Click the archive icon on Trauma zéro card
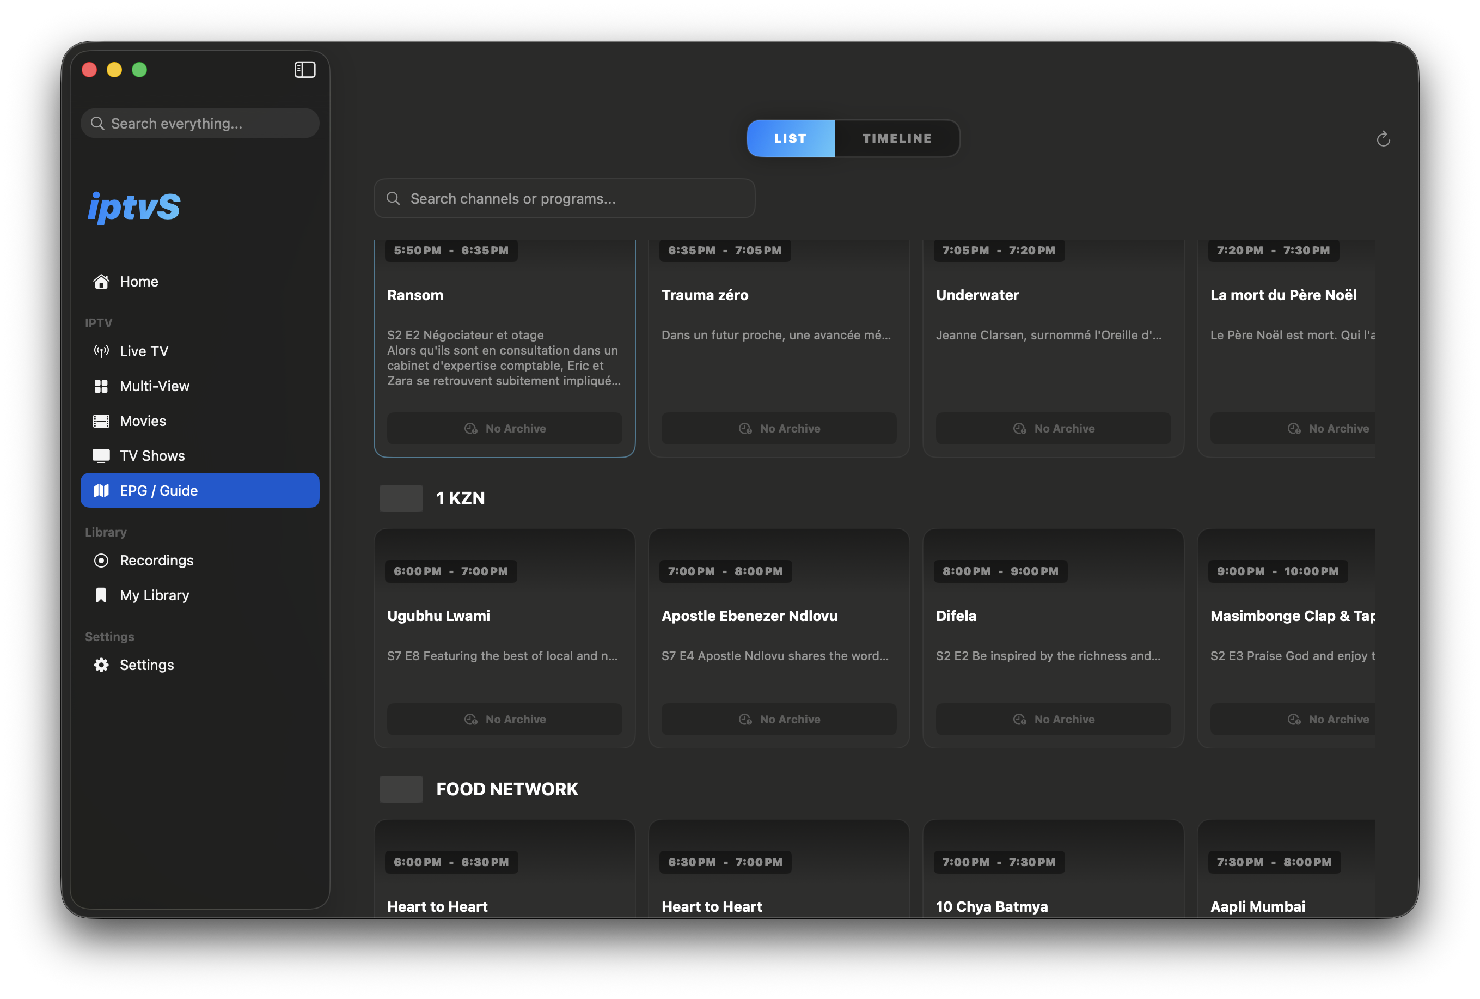 (746, 429)
